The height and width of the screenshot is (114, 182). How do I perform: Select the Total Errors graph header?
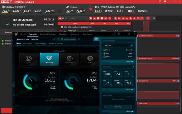click(x=158, y=103)
